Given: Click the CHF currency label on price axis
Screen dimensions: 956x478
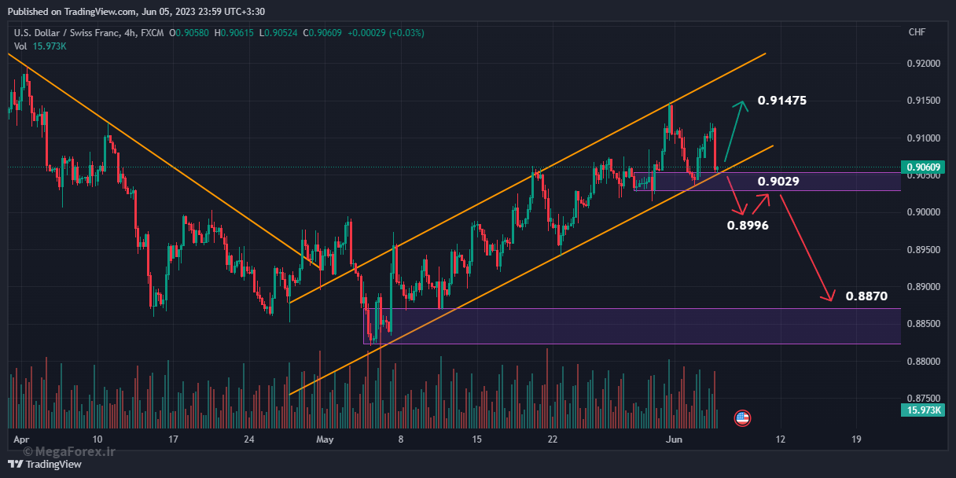Looking at the screenshot, I should tap(917, 32).
